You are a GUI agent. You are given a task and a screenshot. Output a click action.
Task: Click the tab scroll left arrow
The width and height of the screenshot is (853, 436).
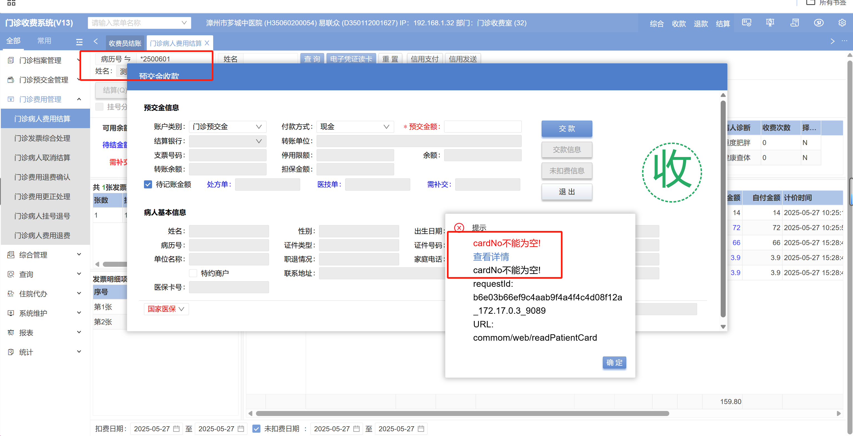click(96, 41)
